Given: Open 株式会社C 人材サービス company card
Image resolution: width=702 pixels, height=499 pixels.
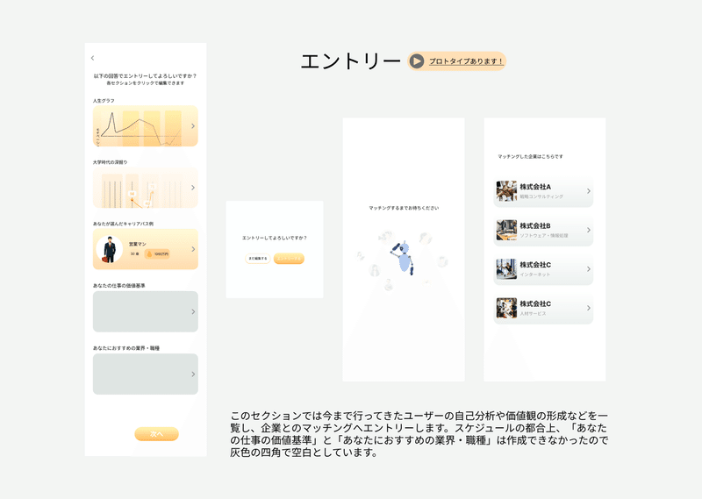Looking at the screenshot, I should [x=543, y=309].
